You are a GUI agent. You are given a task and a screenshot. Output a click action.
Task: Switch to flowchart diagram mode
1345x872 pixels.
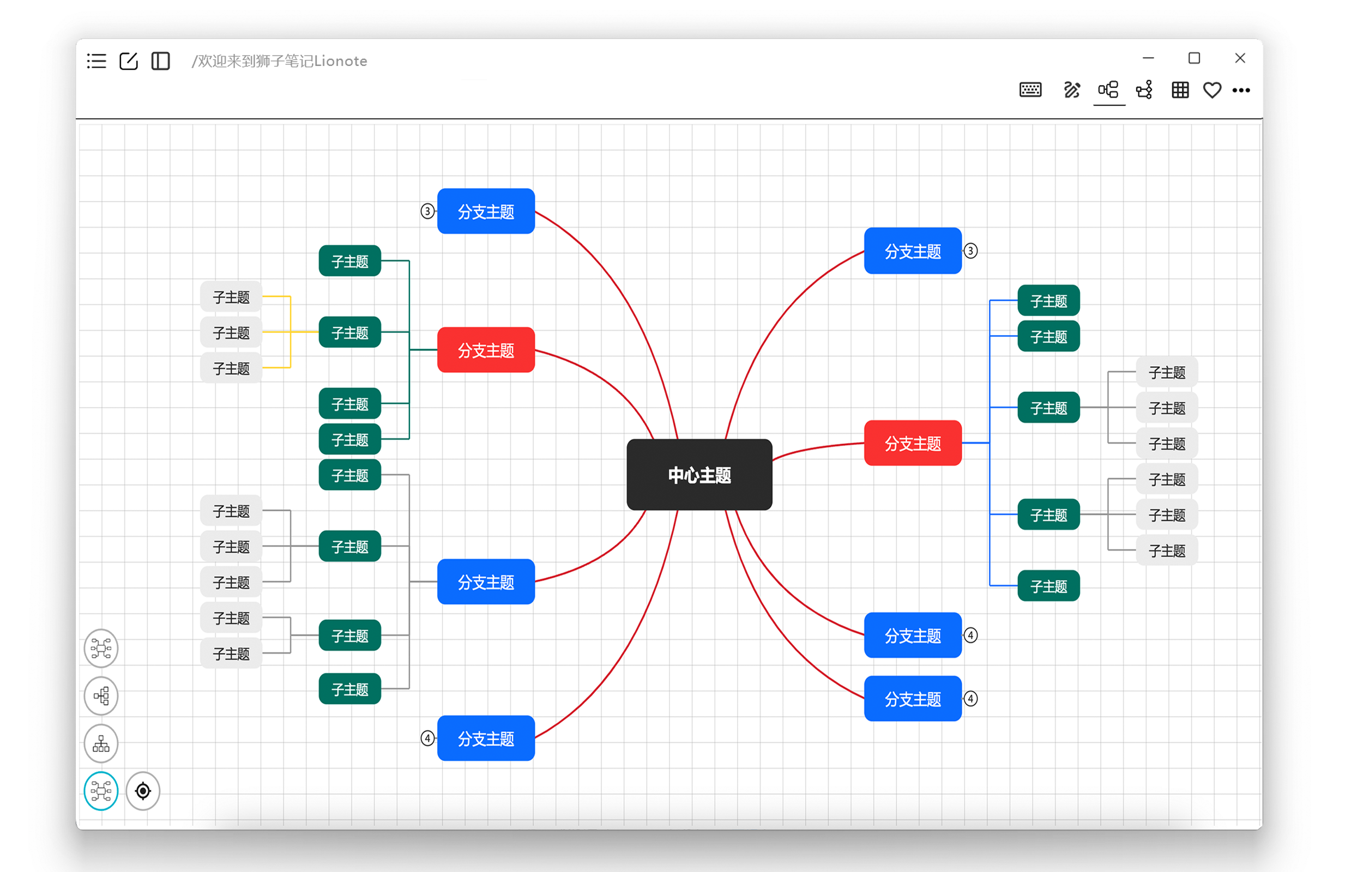[x=1144, y=90]
